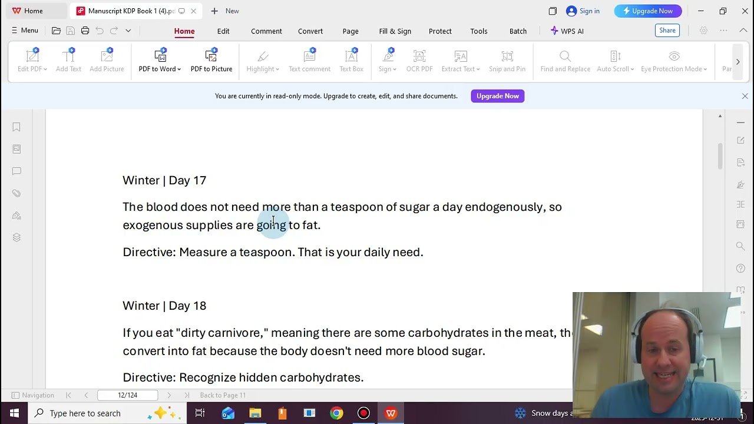The width and height of the screenshot is (754, 424).
Task: Go to the next page arrow
Action: [x=169, y=395]
